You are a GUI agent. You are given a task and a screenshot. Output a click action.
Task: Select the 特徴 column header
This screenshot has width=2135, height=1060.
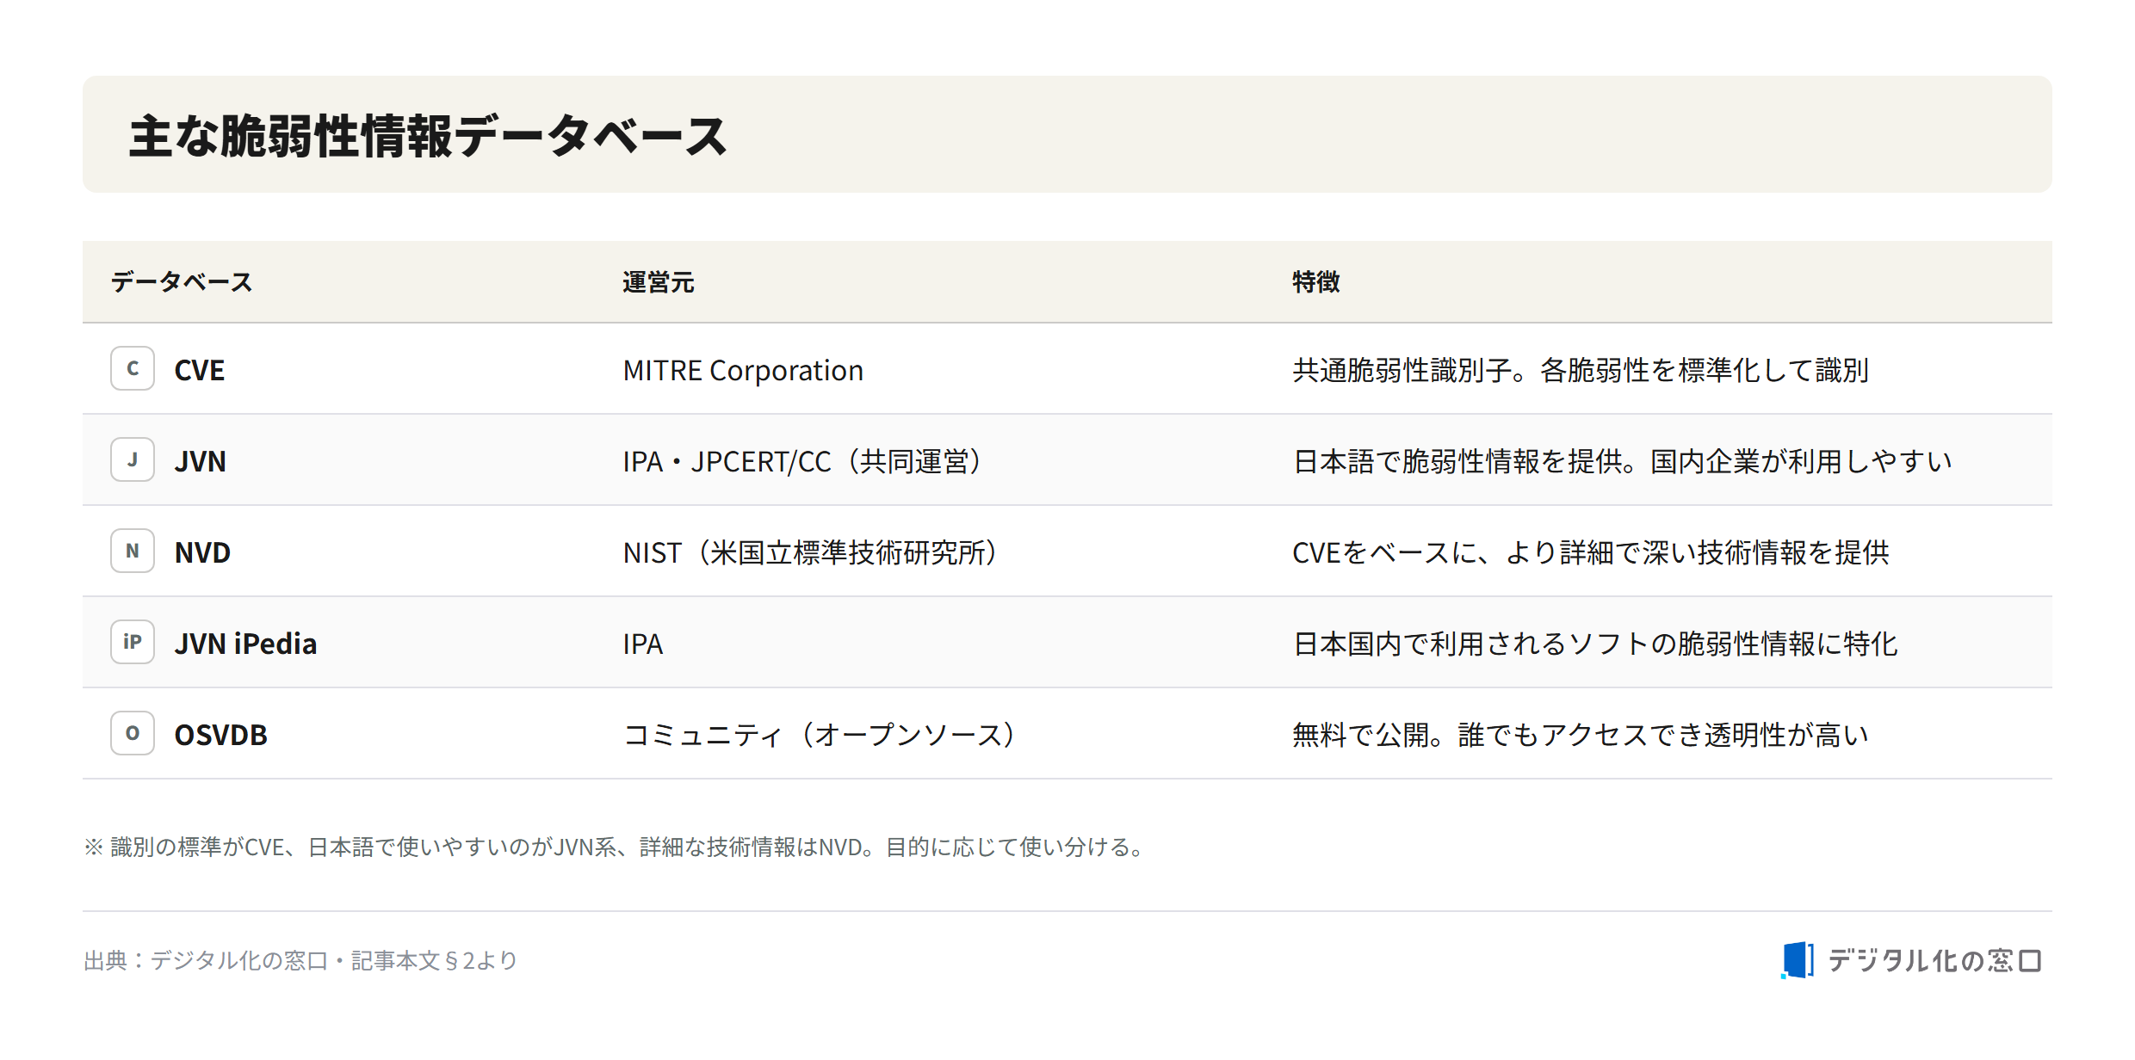click(1316, 282)
